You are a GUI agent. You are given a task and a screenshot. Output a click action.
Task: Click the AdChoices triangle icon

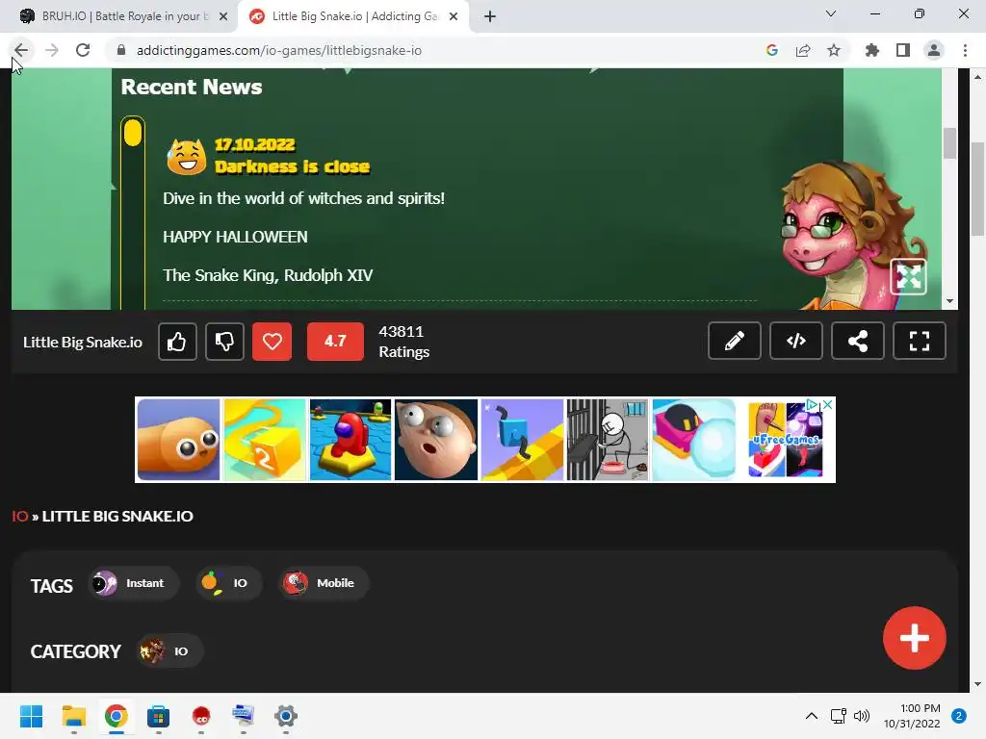tap(813, 405)
